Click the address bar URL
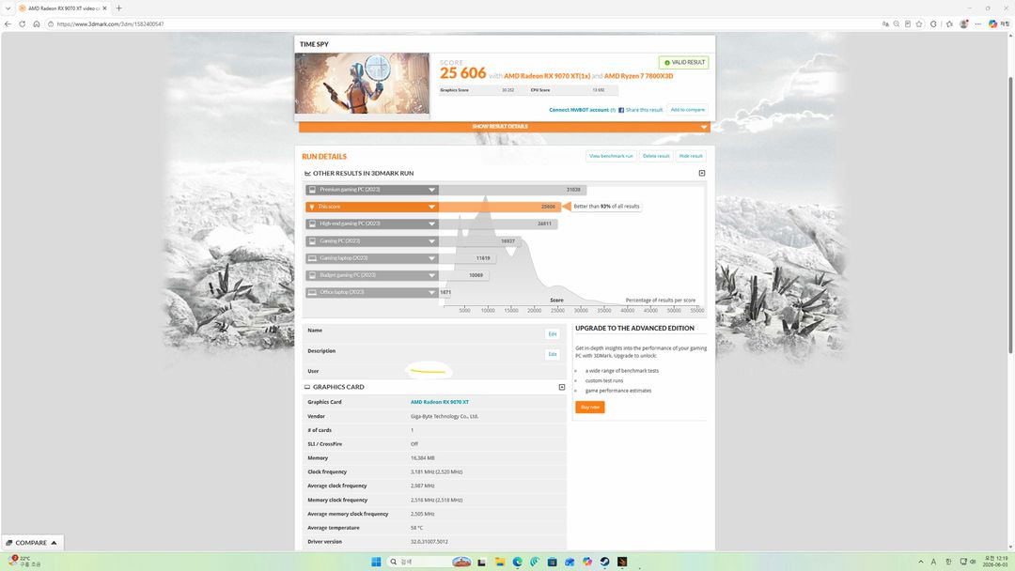The height and width of the screenshot is (571, 1015). [111, 23]
